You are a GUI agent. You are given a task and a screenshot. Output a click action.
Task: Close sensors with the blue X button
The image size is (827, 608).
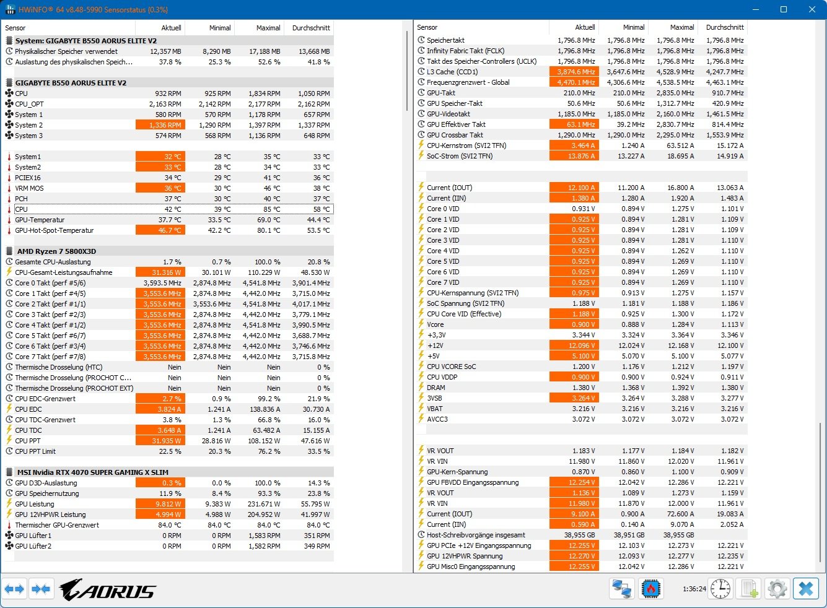pos(806,589)
